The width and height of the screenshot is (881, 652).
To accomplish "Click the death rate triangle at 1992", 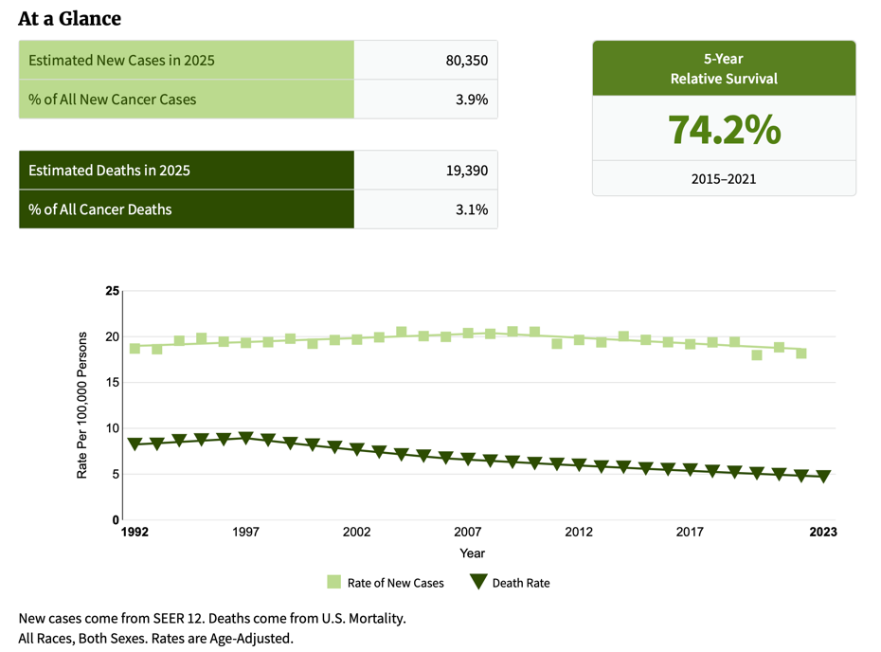I will pyautogui.click(x=135, y=444).
